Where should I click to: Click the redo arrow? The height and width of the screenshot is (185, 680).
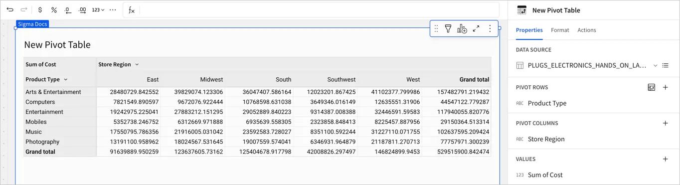tap(24, 10)
